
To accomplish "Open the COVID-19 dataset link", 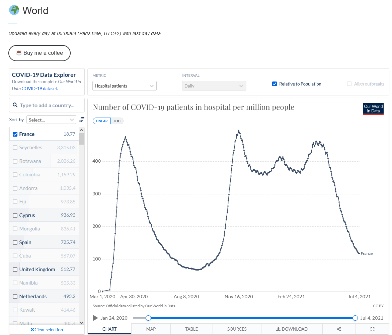I will point(40,89).
